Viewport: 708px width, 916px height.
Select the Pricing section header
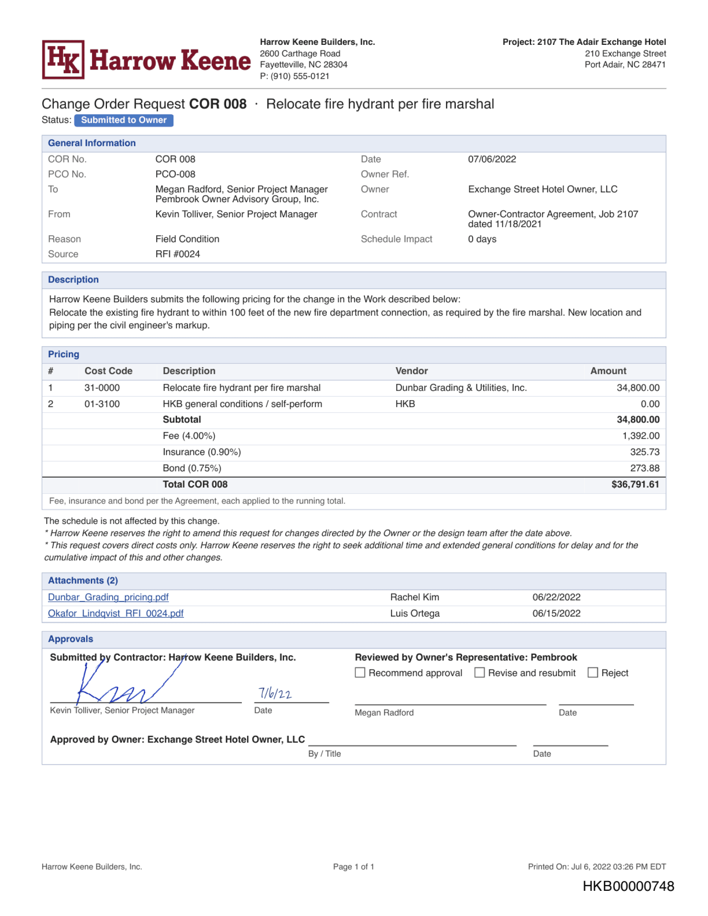[354, 355]
